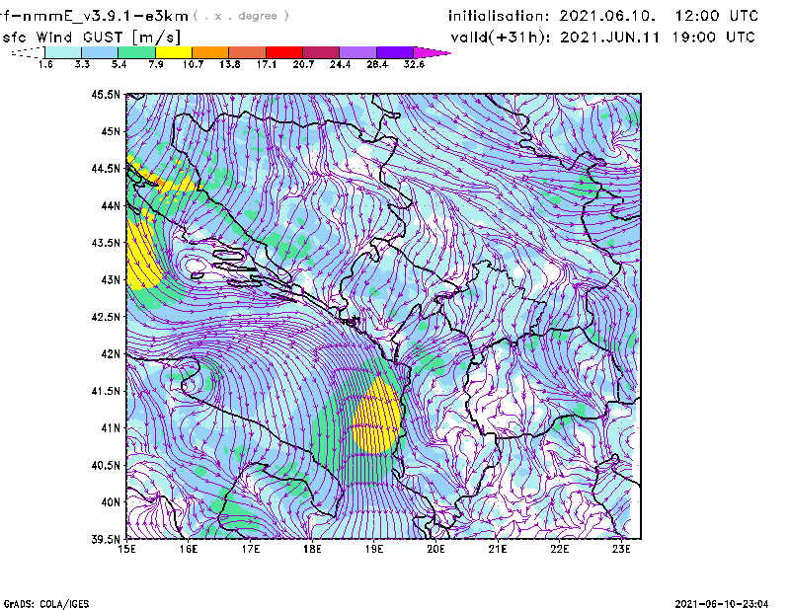Click the yellow 7.9–10.7 legend swatch
This screenshot has width=790, height=610.
pos(174,52)
